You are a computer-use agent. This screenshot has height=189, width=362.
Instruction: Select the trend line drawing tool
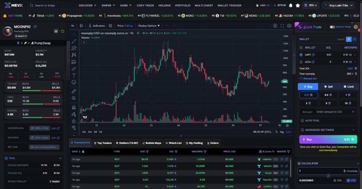[x=74, y=42]
